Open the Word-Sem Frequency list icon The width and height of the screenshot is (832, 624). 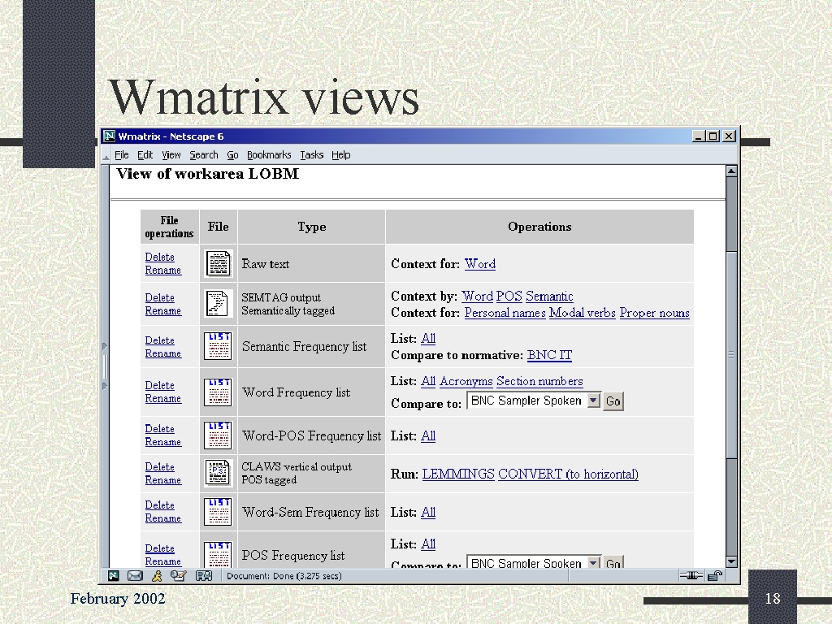pyautogui.click(x=218, y=512)
